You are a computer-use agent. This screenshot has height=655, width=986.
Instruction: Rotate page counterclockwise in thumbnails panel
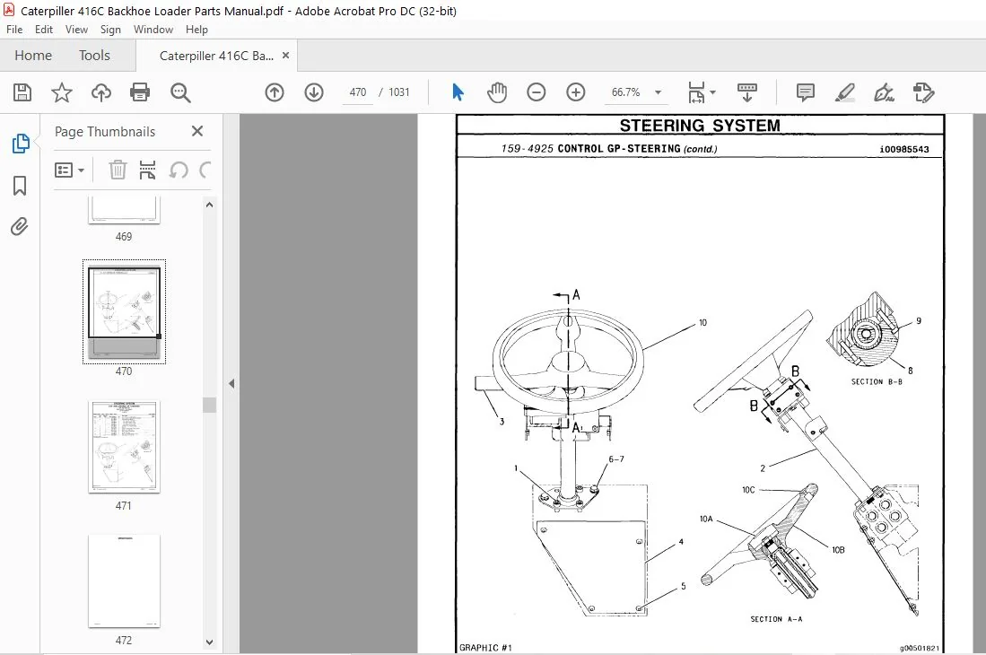179,170
